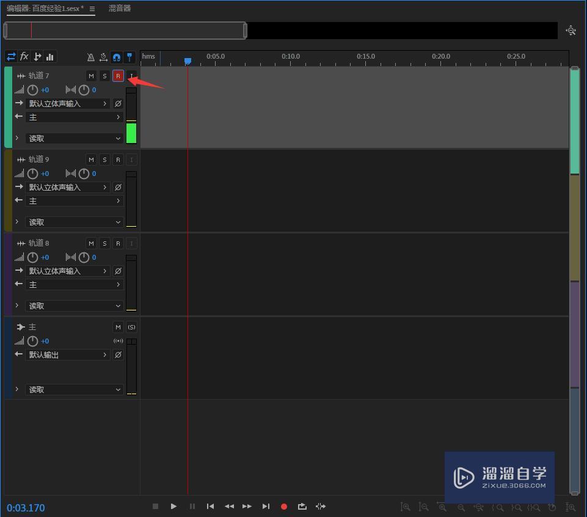Move playhead to next marker
Image resolution: width=587 pixels, height=517 pixels.
tap(266, 507)
